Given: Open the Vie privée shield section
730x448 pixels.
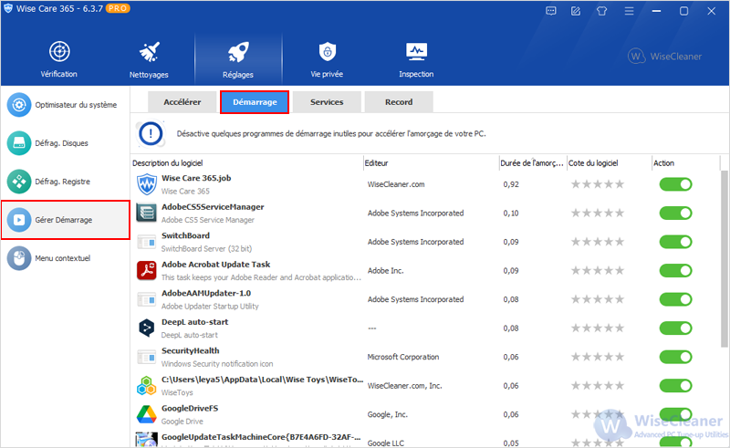Looking at the screenshot, I should [327, 59].
